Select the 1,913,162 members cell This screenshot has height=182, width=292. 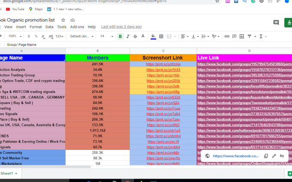click(x=97, y=131)
